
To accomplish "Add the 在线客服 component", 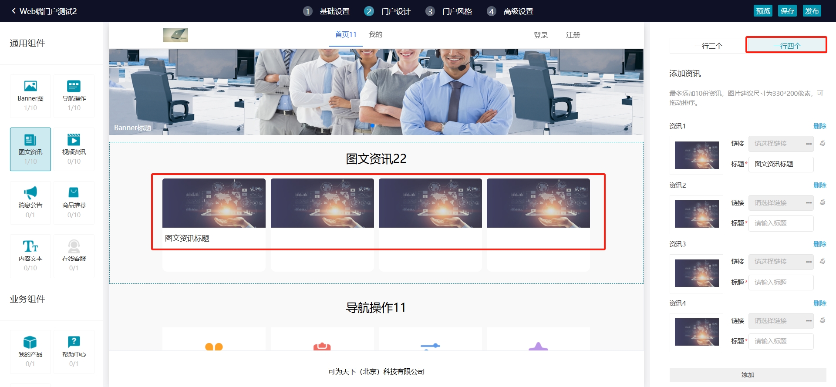I will [x=74, y=256].
